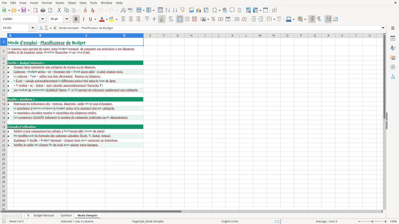Apply the yellow background color
The image size is (399, 224).
pos(112,19)
